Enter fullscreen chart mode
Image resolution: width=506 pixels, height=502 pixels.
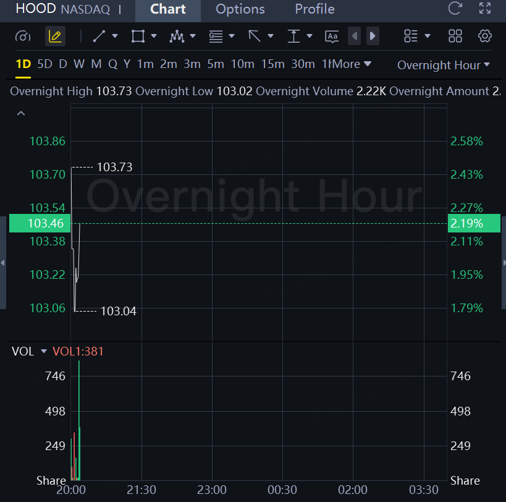point(485,9)
